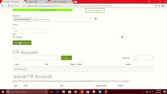This screenshot has height=94, width=167.
Task: Open Microsoft Store from the taskbar
Action: tap(70, 92)
